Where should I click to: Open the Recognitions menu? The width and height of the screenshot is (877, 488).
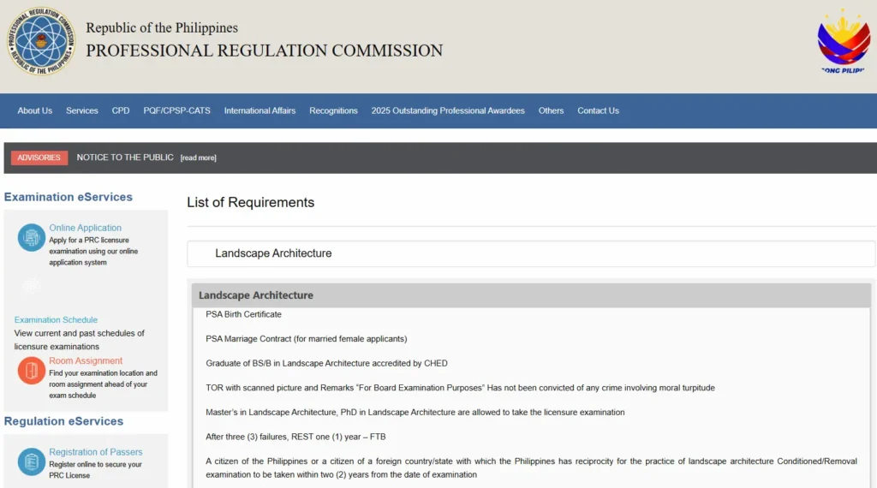333,110
